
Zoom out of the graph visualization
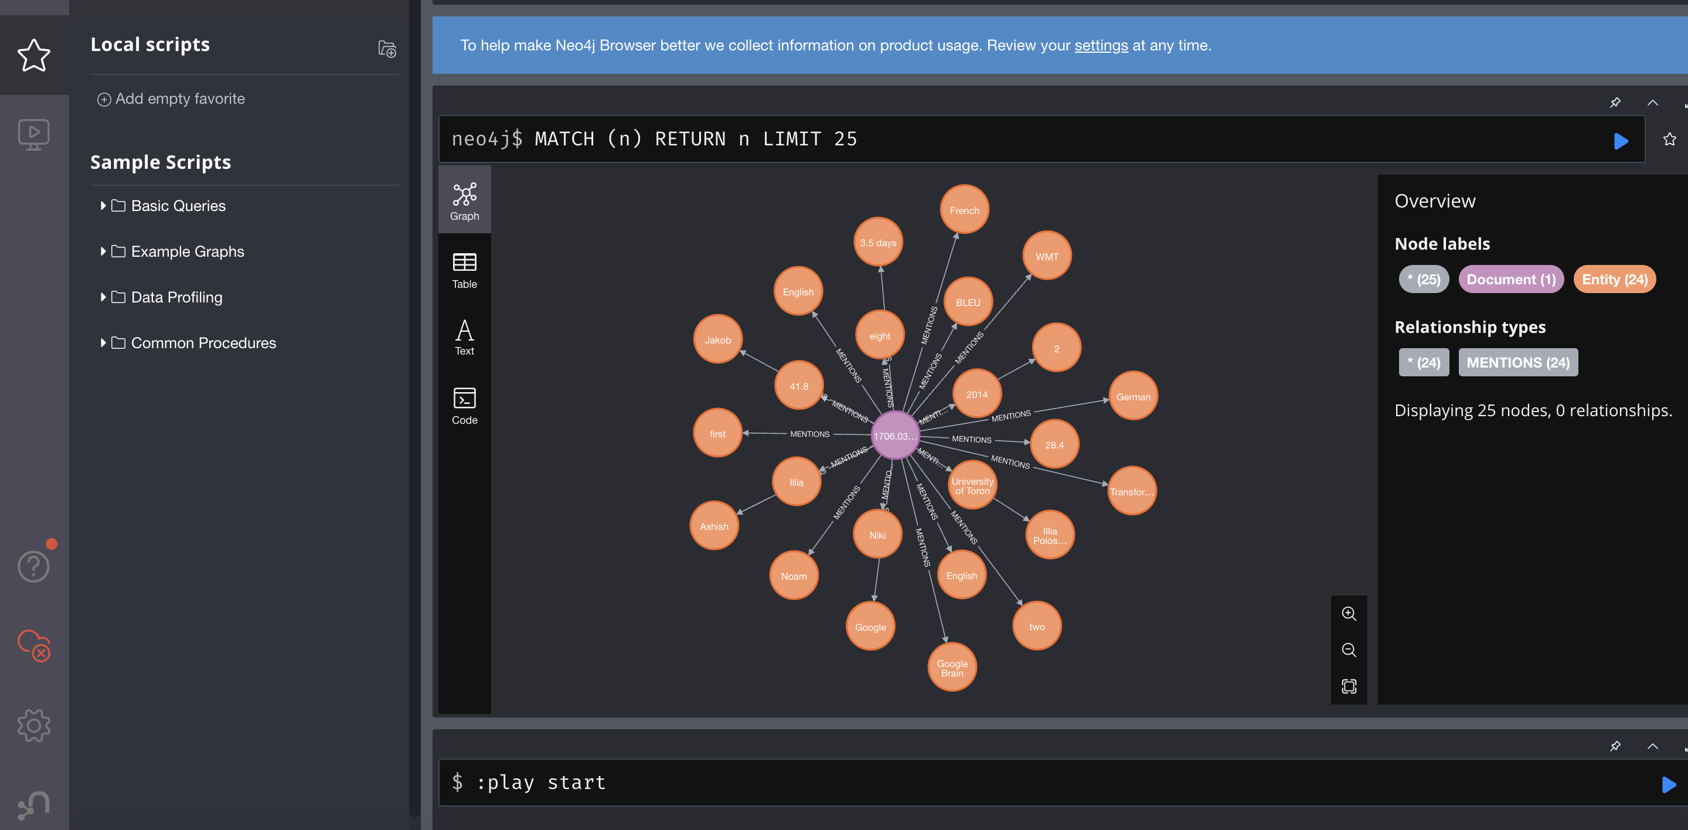pos(1349,650)
